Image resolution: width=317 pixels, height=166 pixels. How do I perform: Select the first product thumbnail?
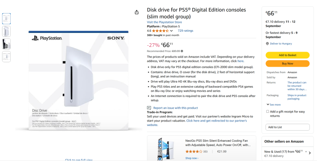pyautogui.click(x=7, y=19)
